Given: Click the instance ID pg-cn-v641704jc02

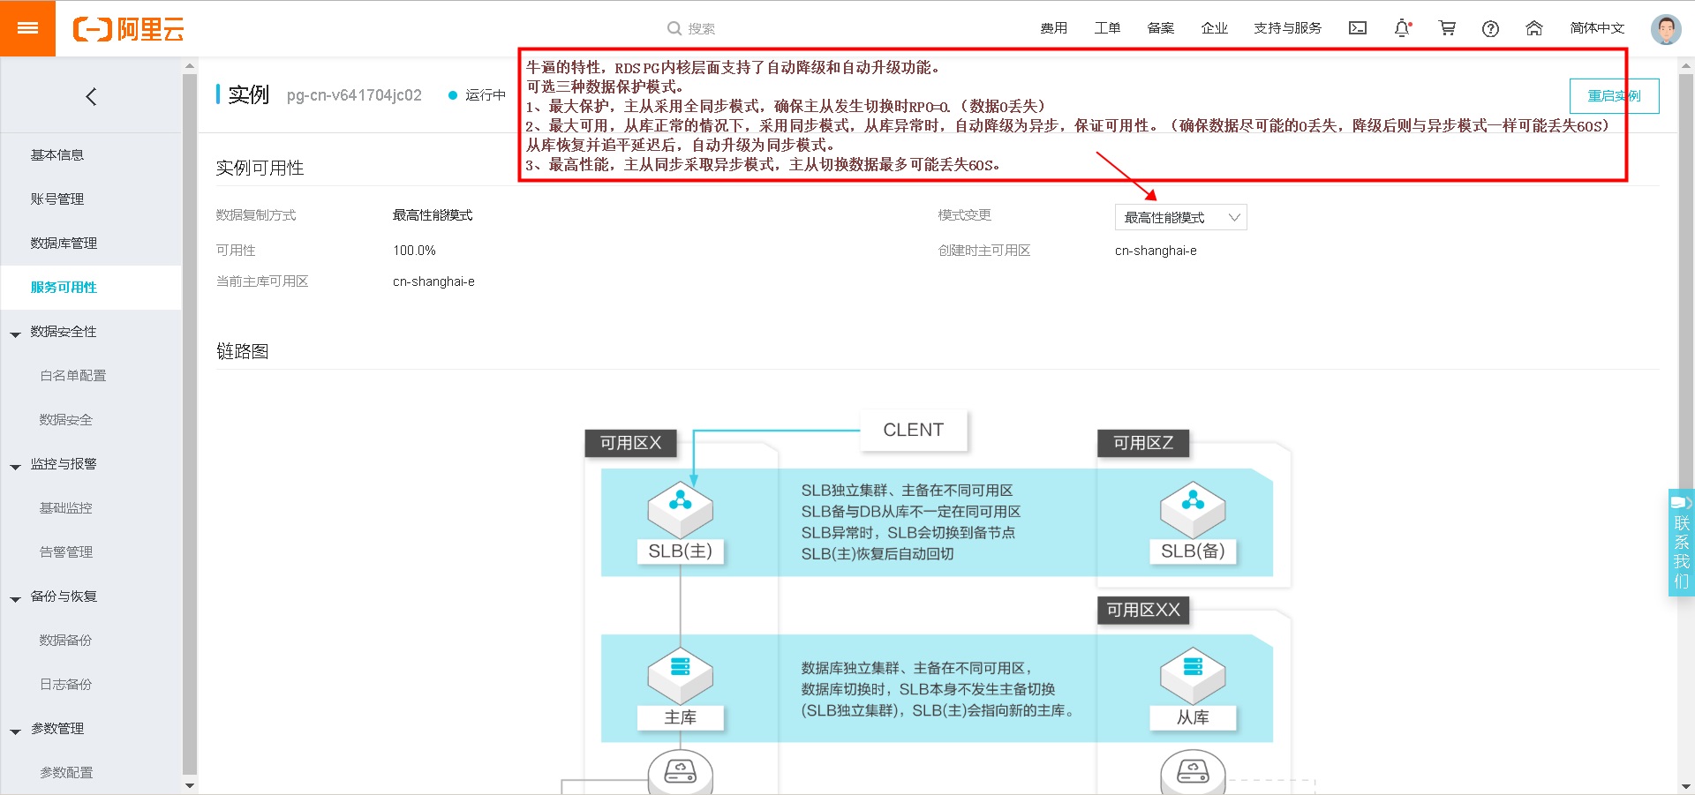Looking at the screenshot, I should tap(354, 95).
